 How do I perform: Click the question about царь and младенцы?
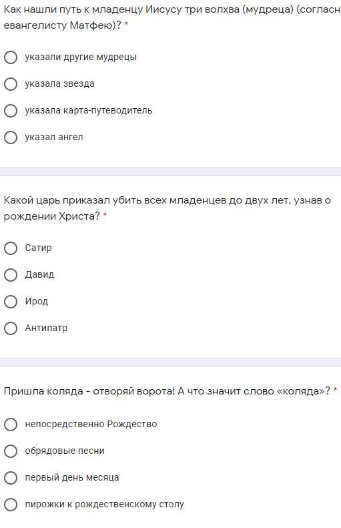pos(167,208)
